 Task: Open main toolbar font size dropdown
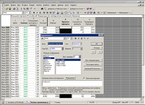click(x=30, y=13)
